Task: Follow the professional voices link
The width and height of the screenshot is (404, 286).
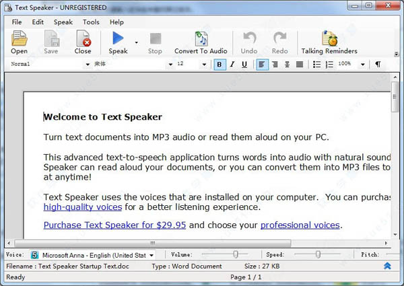Action: tap(300, 225)
